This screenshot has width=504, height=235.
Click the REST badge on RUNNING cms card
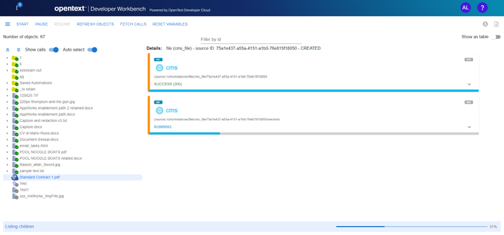click(469, 102)
